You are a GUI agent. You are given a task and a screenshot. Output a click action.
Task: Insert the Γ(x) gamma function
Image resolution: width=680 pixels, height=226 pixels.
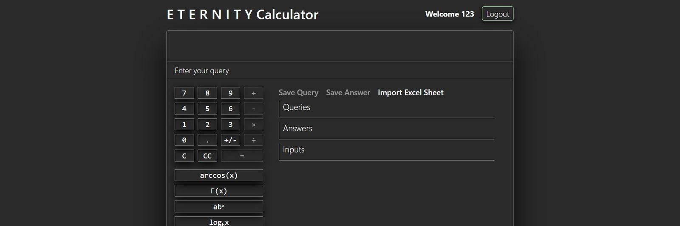click(218, 191)
